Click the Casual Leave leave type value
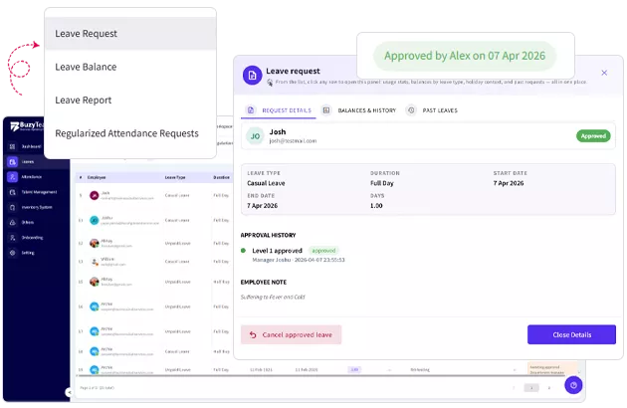 [x=266, y=183]
